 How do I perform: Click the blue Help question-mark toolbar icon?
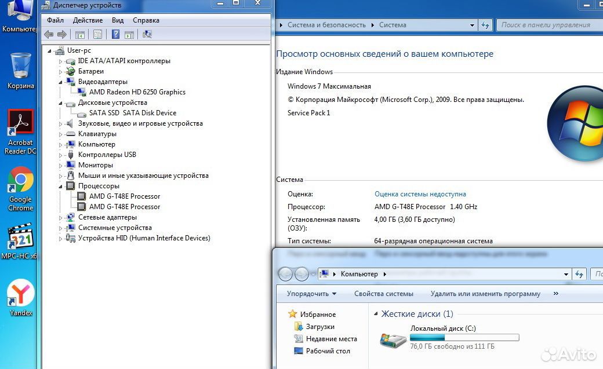pyautogui.click(x=115, y=34)
